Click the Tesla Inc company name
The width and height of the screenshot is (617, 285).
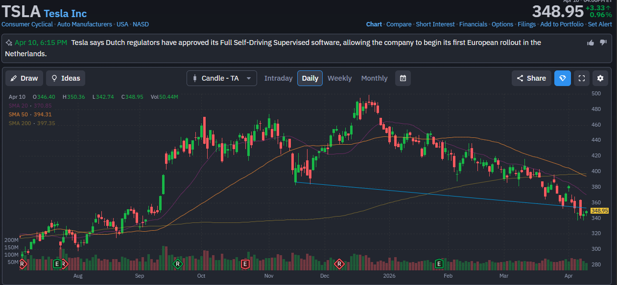point(65,13)
